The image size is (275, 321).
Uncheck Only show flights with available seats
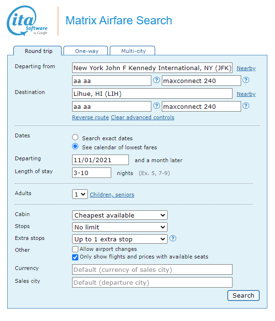(75, 257)
